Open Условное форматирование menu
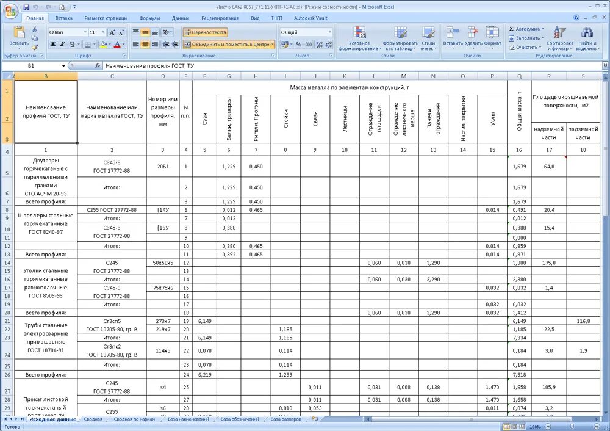Screen dimensions: 610x431 359,38
